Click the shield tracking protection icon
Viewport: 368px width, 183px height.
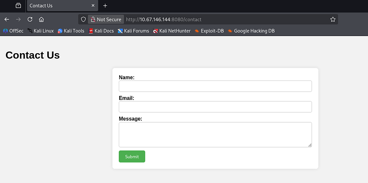point(83,19)
